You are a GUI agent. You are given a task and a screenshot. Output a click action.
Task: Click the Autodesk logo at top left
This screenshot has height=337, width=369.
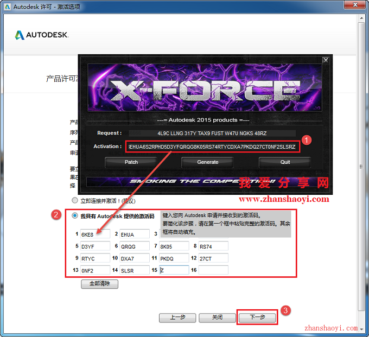[x=42, y=35]
